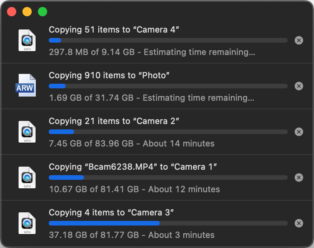Cancel the copy to Camera 4
The image size is (314, 248).
point(299,40)
